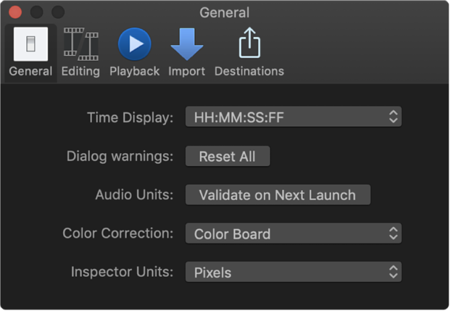Image resolution: width=450 pixels, height=311 pixels.
Task: Click the General light switch icon
Action: click(x=31, y=44)
